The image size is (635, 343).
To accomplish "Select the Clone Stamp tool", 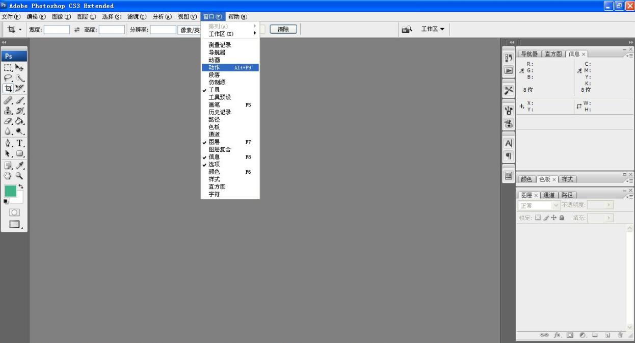I will tap(8, 111).
